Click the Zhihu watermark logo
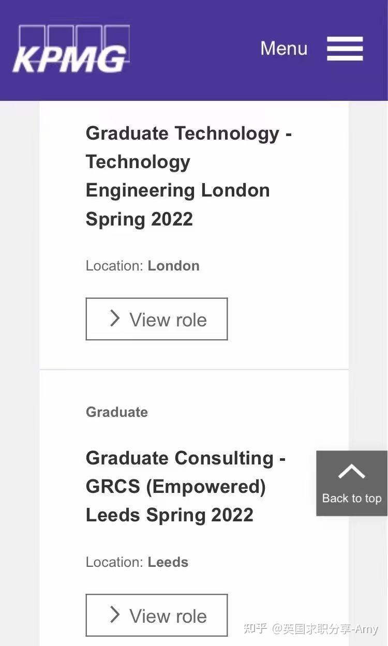 click(x=255, y=629)
